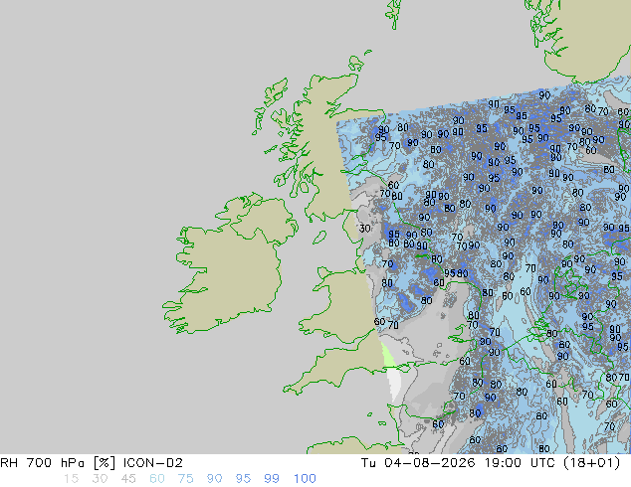The height and width of the screenshot is (487, 631).
Task: Click the "30" contour label on the map
Action: coord(364,229)
